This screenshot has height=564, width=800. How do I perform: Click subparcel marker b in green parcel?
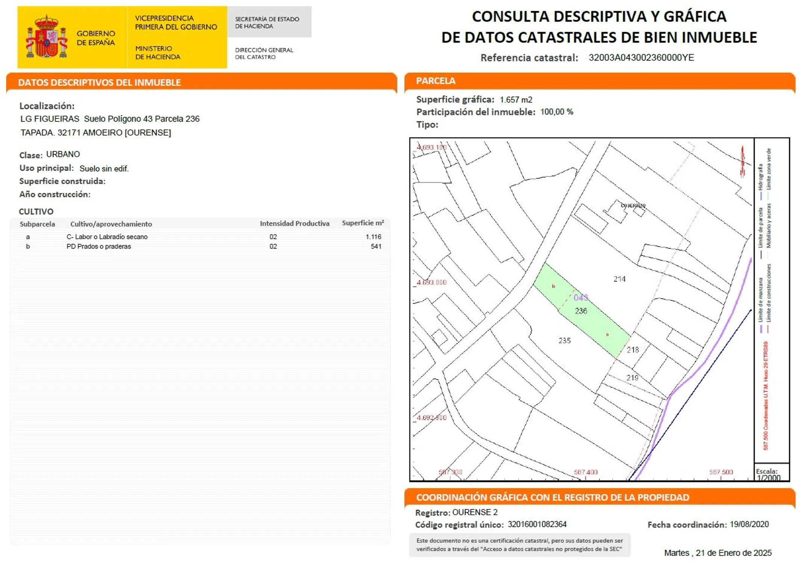pos(553,287)
